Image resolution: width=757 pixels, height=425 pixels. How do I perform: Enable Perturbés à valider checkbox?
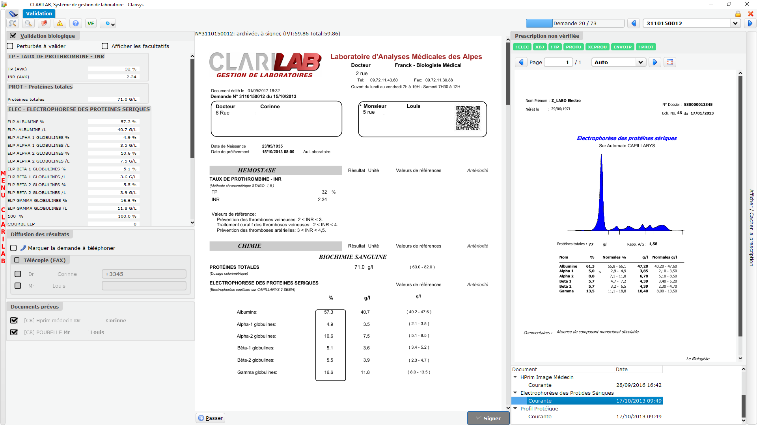tap(10, 46)
